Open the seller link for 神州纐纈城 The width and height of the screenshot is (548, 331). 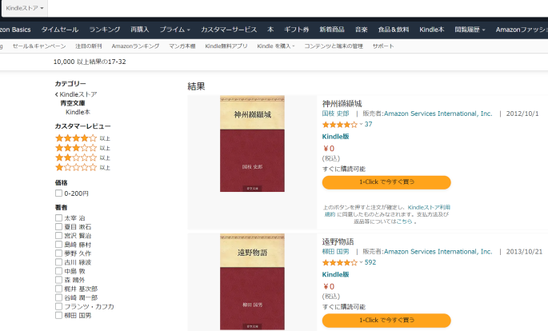(438, 114)
